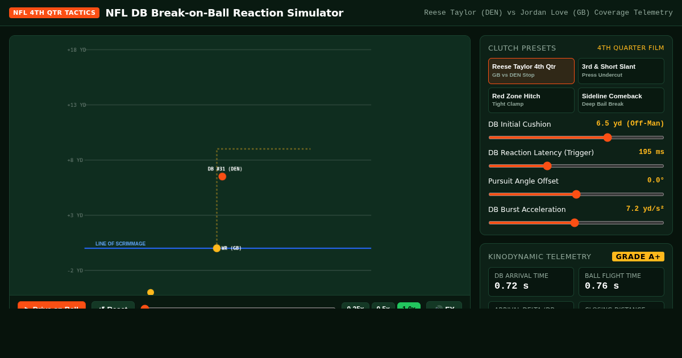682x358 pixels.
Task: Click the 6.5 yd (Off-Man) cushion value
Action: coord(630,124)
